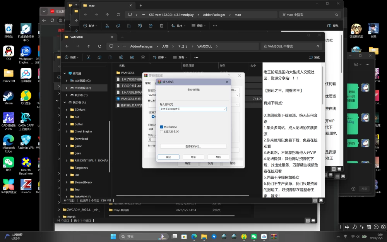Expand the 本地磁盘 (C:) tree node
387x242 pixels.
coord(67,81)
